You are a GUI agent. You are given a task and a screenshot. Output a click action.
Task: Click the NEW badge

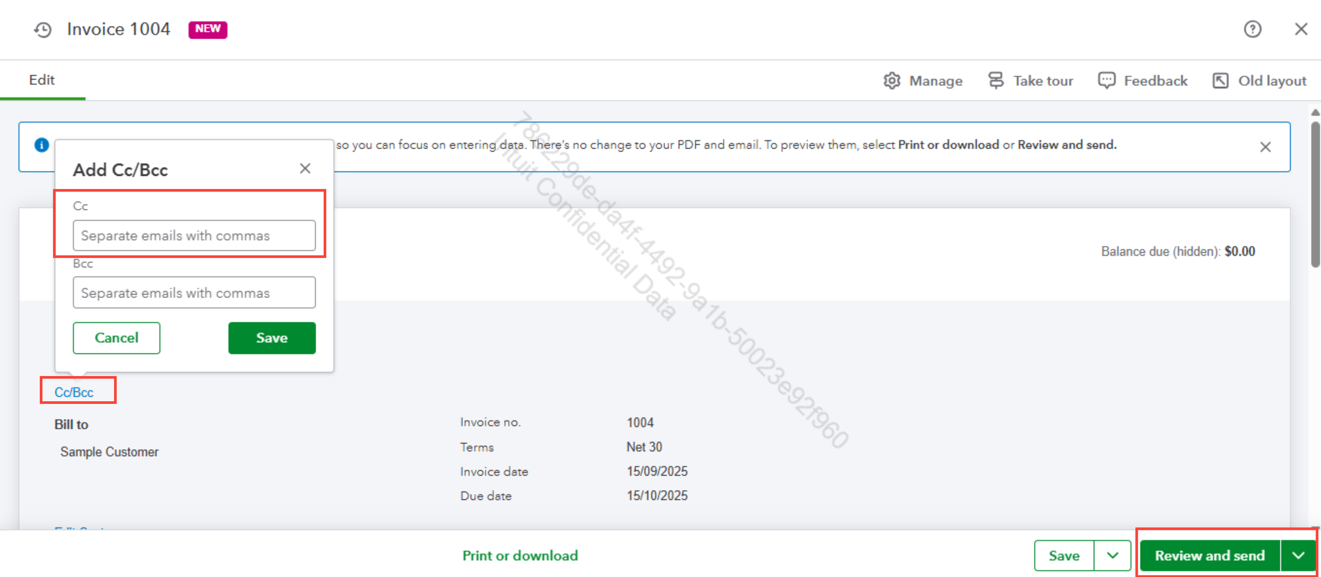[x=208, y=29]
